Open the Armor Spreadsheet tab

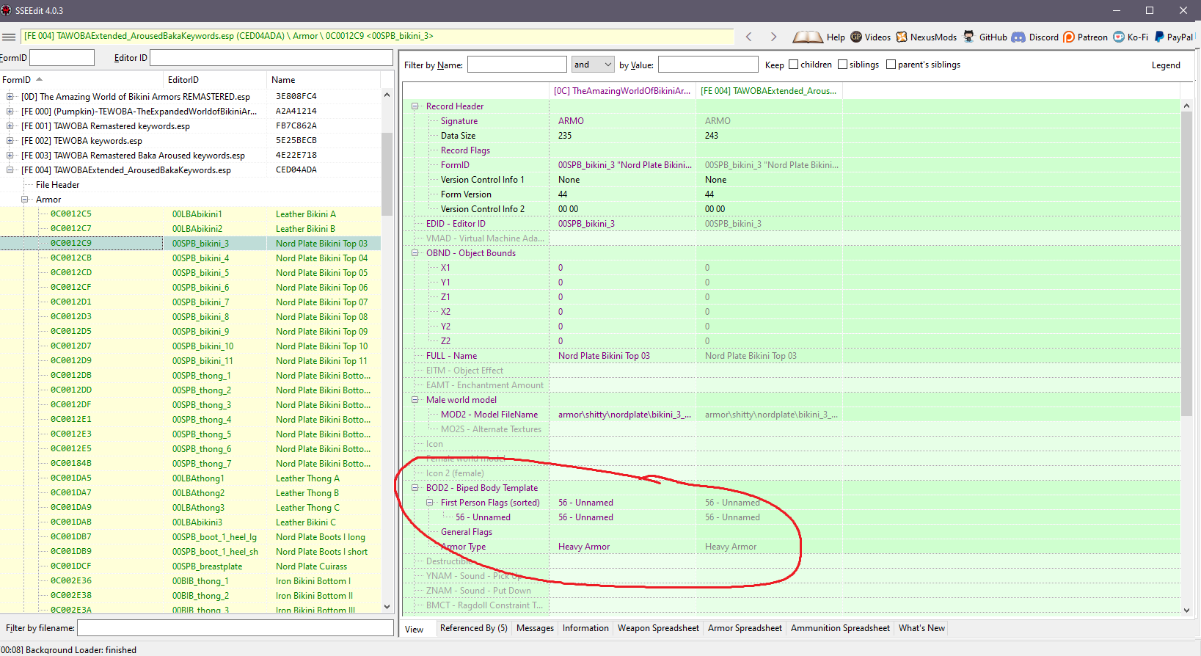tap(745, 628)
